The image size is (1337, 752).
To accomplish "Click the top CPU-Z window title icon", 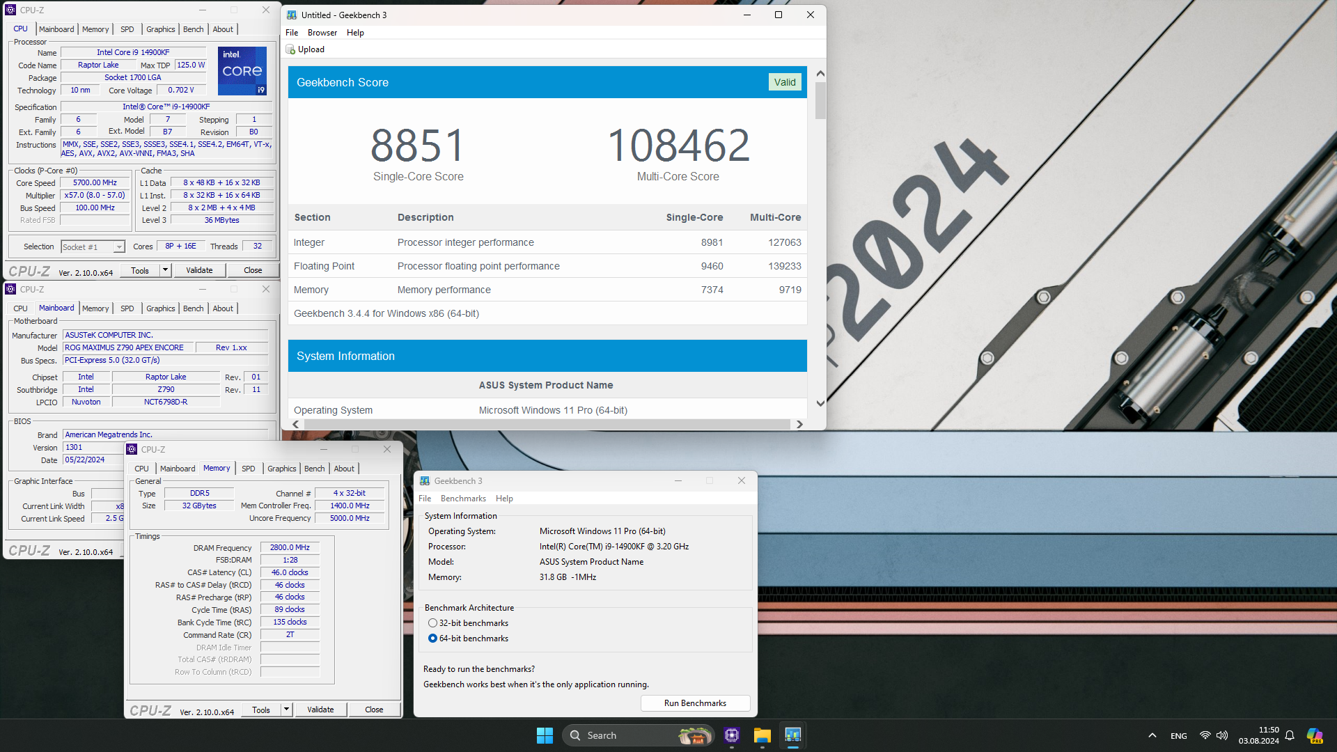I will click(10, 10).
